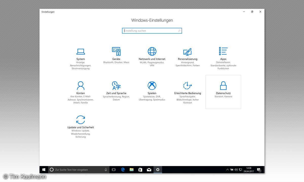Click the Cortana taskbar search box

tap(79, 170)
